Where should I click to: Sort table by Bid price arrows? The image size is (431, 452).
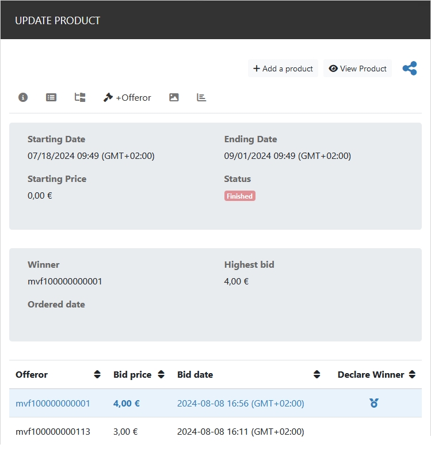point(161,375)
